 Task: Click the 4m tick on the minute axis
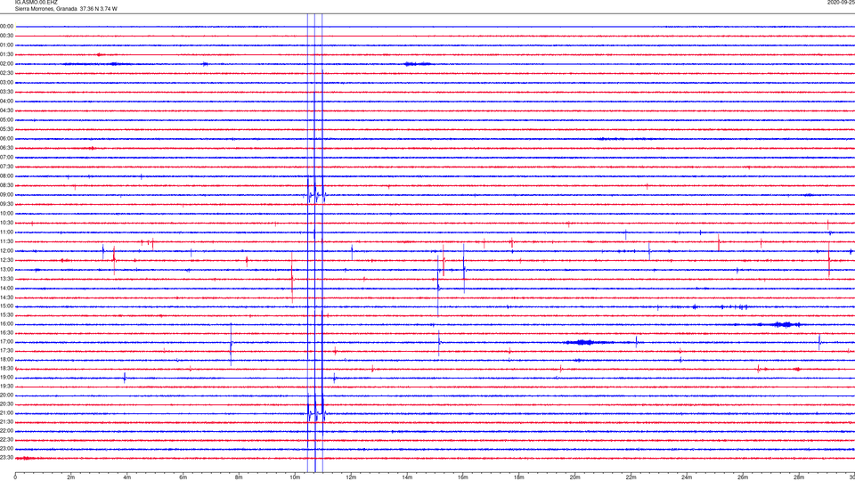[127, 477]
